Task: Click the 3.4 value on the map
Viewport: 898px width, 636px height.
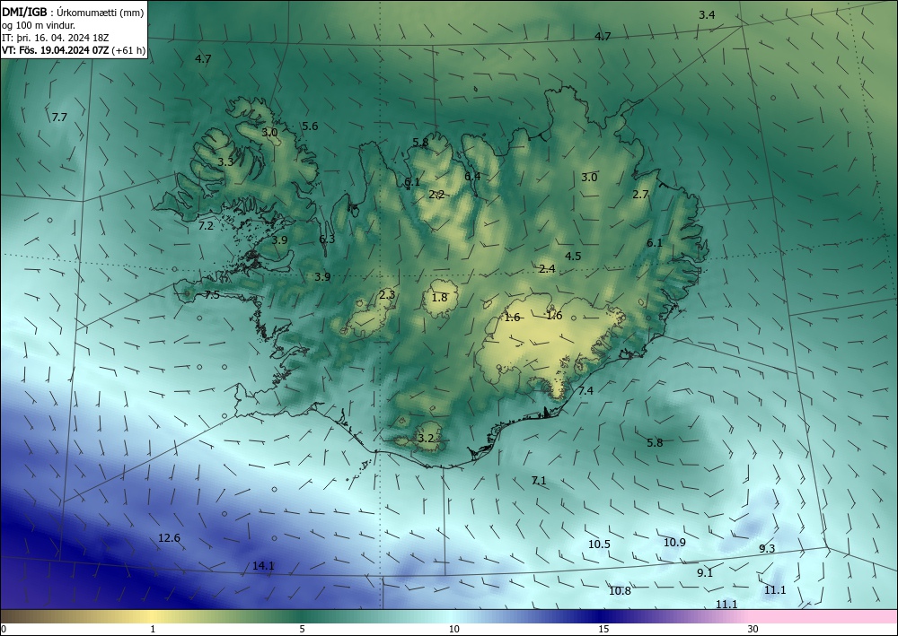Action: [x=707, y=15]
